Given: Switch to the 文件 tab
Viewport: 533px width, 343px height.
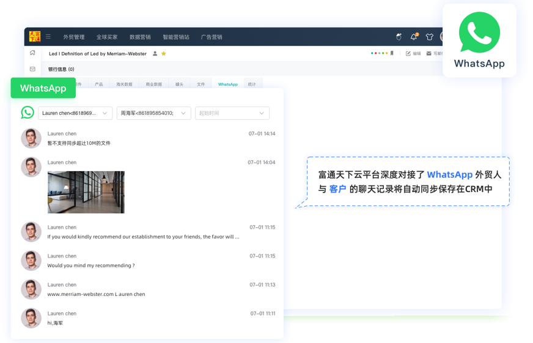Looking at the screenshot, I should (x=200, y=84).
